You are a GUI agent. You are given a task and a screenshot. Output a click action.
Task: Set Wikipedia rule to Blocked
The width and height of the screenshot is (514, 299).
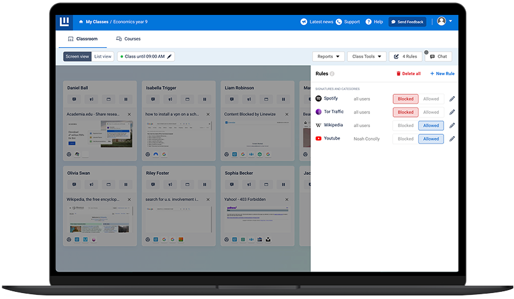405,125
